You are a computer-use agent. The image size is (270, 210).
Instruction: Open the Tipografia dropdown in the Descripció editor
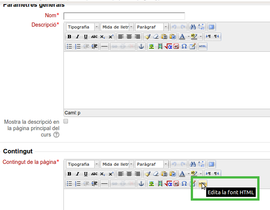[83, 27]
